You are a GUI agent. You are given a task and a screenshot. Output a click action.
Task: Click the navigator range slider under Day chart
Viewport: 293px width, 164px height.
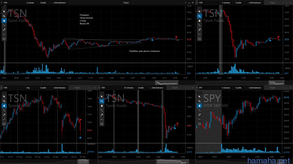83,161
